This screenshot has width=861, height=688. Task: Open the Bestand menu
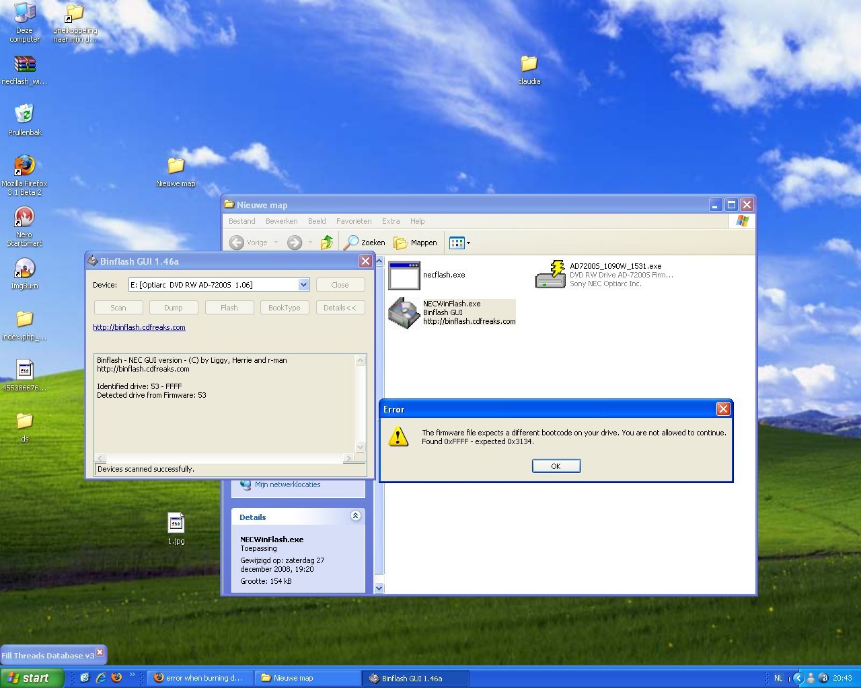coord(242,221)
